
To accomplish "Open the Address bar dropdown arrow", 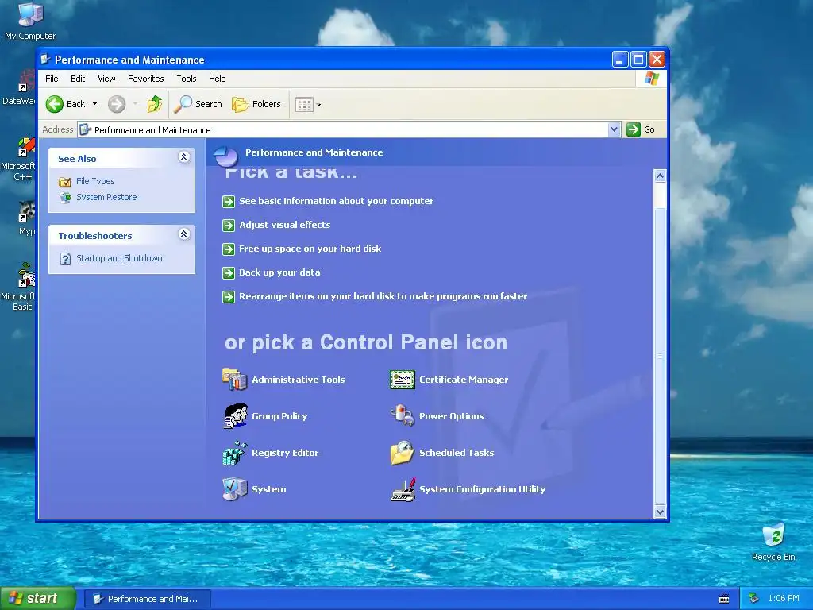I will (614, 129).
